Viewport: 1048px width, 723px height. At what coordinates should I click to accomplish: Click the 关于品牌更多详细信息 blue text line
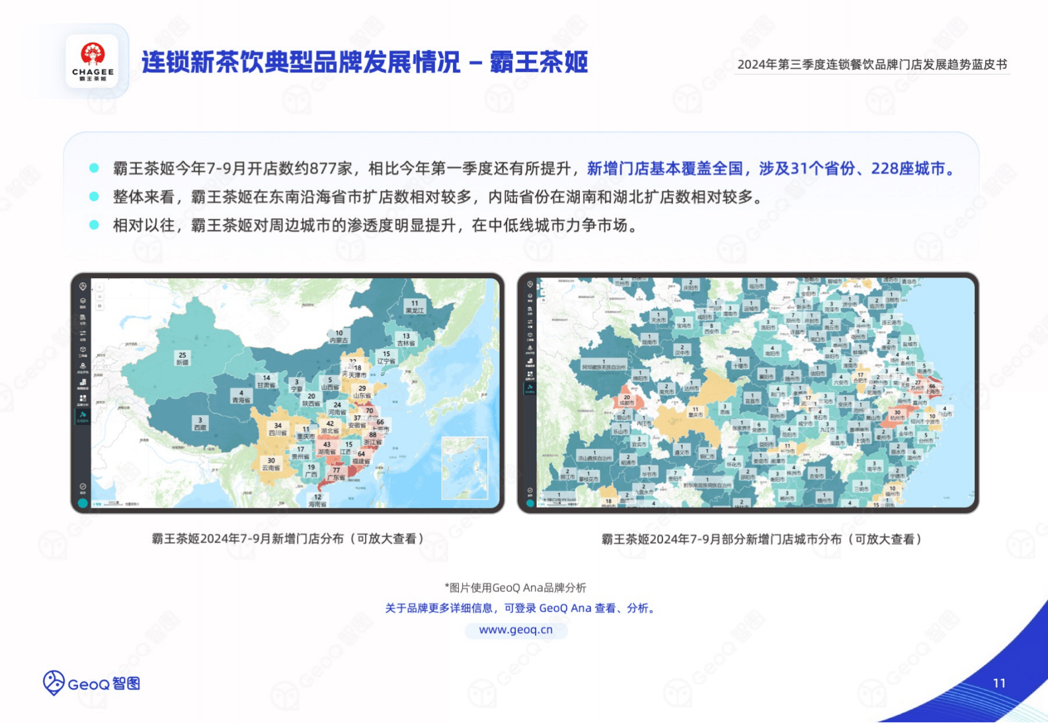tap(522, 608)
